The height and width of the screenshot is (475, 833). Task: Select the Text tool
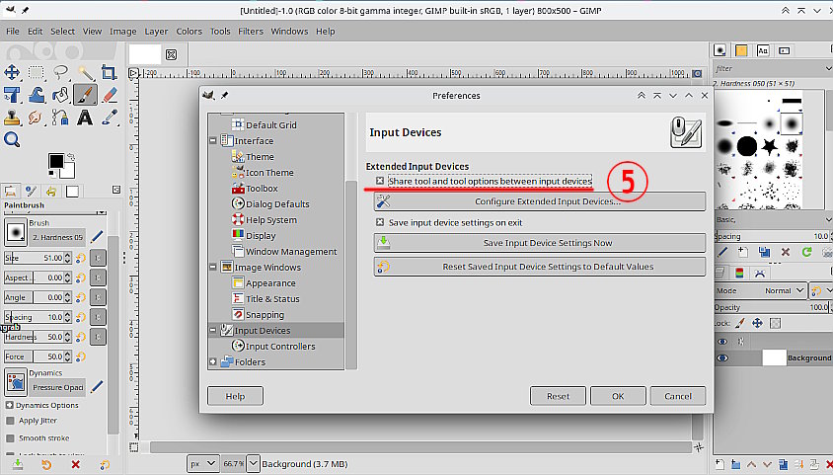(x=85, y=118)
